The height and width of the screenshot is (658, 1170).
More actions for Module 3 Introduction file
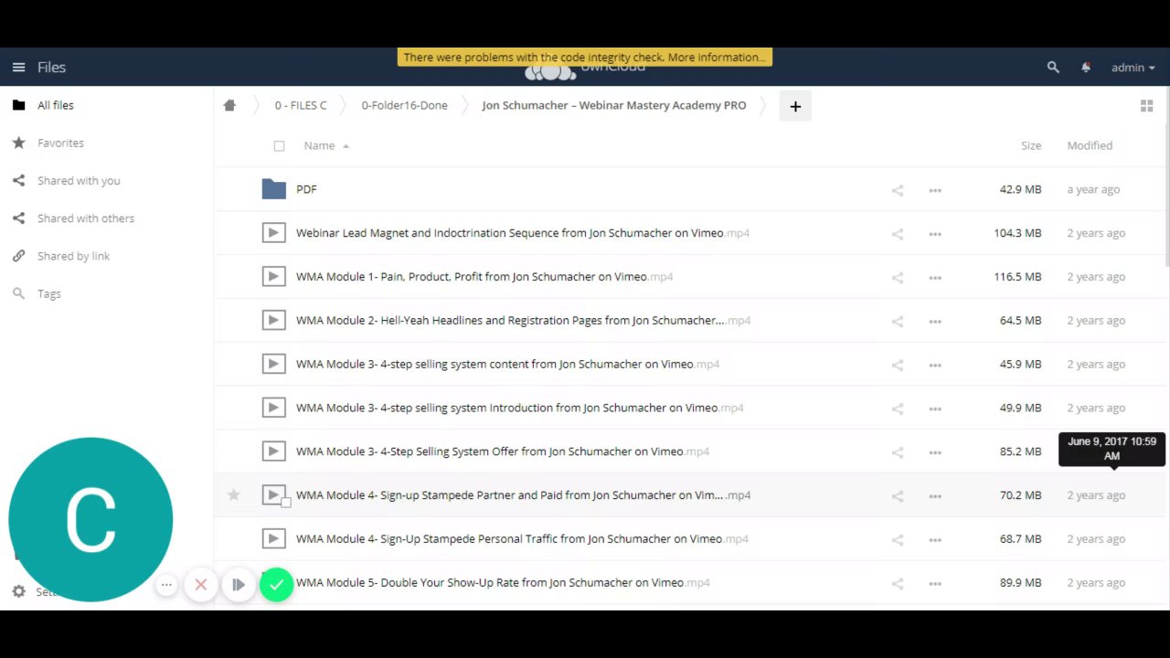(935, 409)
